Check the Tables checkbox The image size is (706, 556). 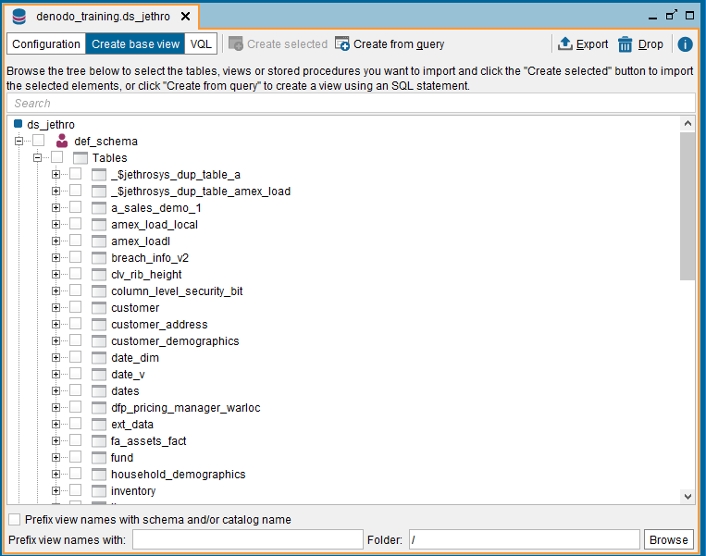click(56, 157)
